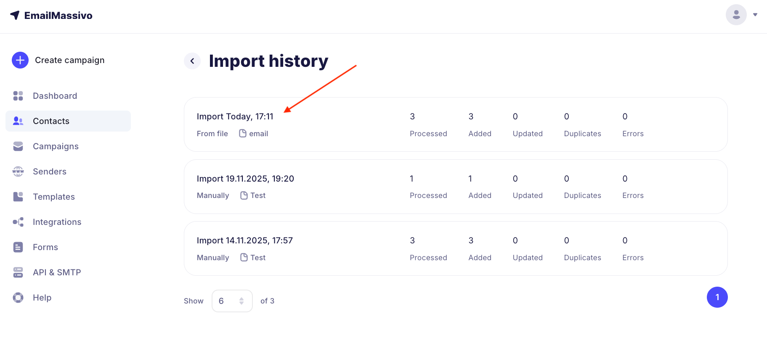Click the Campaigns envelope icon
767x343 pixels.
(x=18, y=146)
